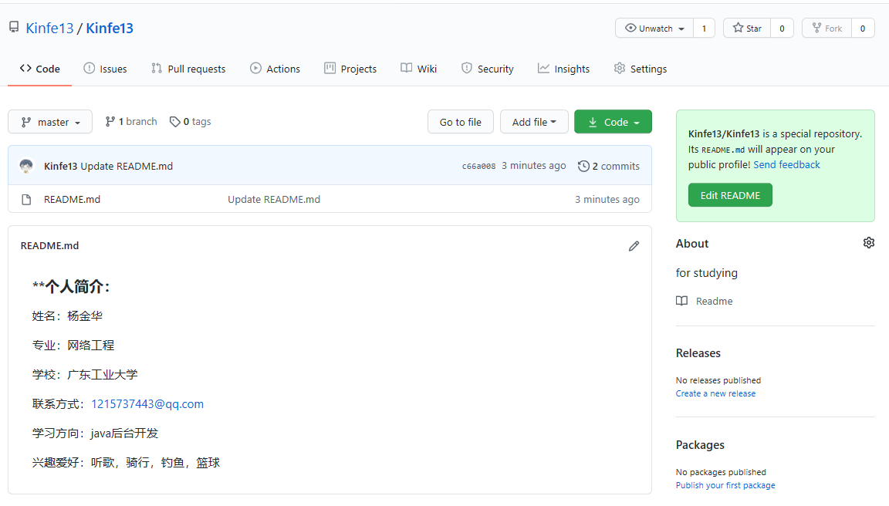Open repository Settings tab
Viewport: 889px width, 506px height.
tap(640, 69)
